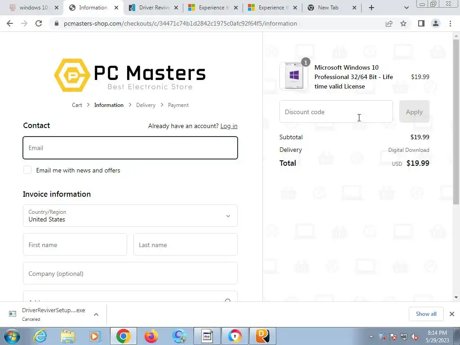Click the Chrome taskbar icon
This screenshot has height=345, width=460.
point(123,336)
